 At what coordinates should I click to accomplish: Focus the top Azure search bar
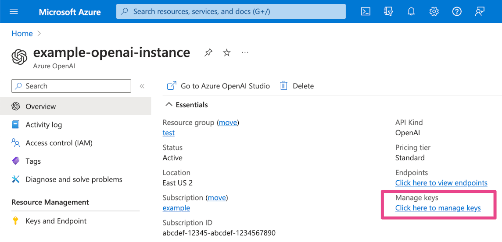pos(231,12)
